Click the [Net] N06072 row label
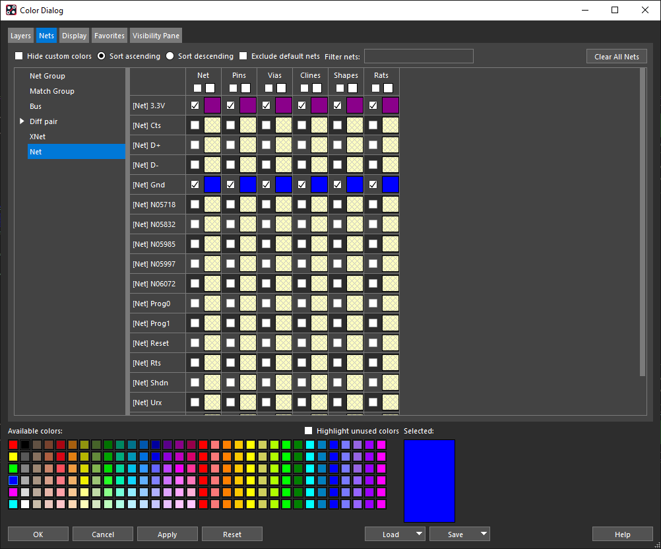Screen dimensions: 661x549 coord(154,284)
